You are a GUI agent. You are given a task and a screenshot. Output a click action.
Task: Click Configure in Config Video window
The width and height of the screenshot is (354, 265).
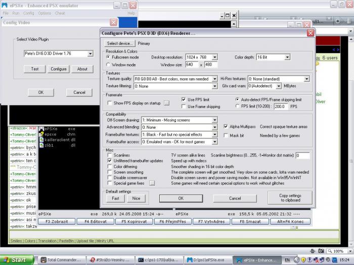(59, 69)
